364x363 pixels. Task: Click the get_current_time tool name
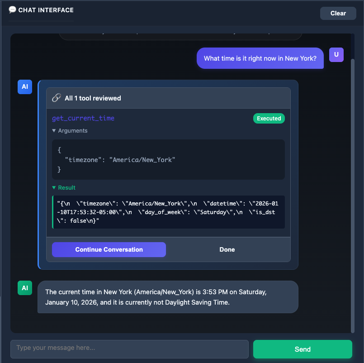coord(83,118)
